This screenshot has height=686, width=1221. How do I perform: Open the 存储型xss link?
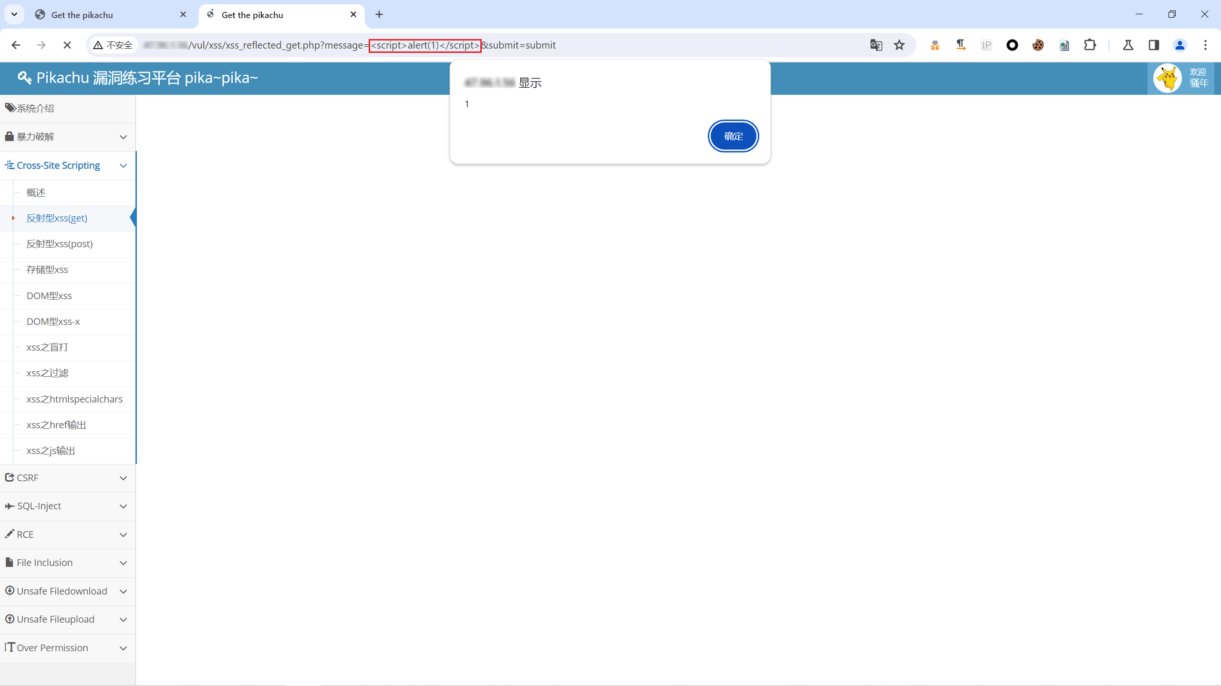coord(47,269)
